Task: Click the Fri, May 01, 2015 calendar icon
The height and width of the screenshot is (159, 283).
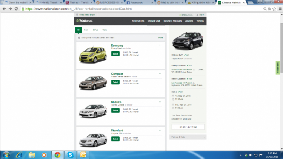Action: tap(173, 96)
